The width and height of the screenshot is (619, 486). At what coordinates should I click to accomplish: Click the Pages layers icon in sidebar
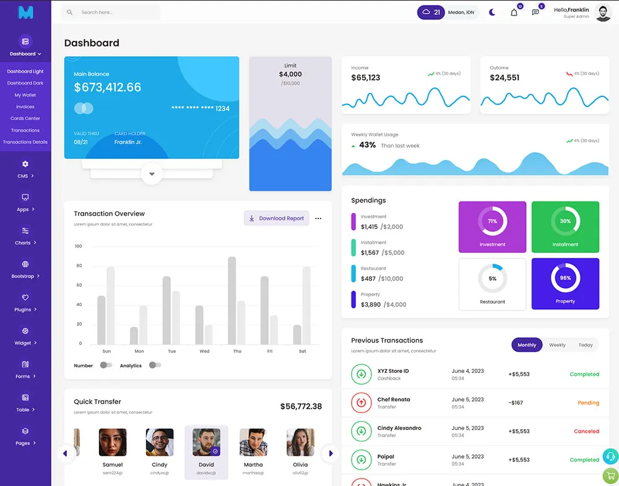tap(25, 431)
